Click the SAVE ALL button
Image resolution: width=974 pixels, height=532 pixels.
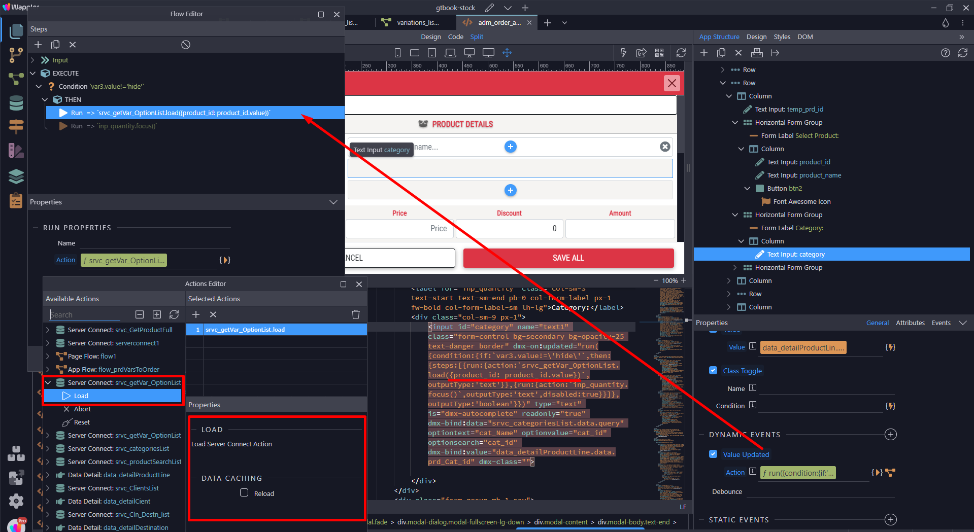pos(568,258)
